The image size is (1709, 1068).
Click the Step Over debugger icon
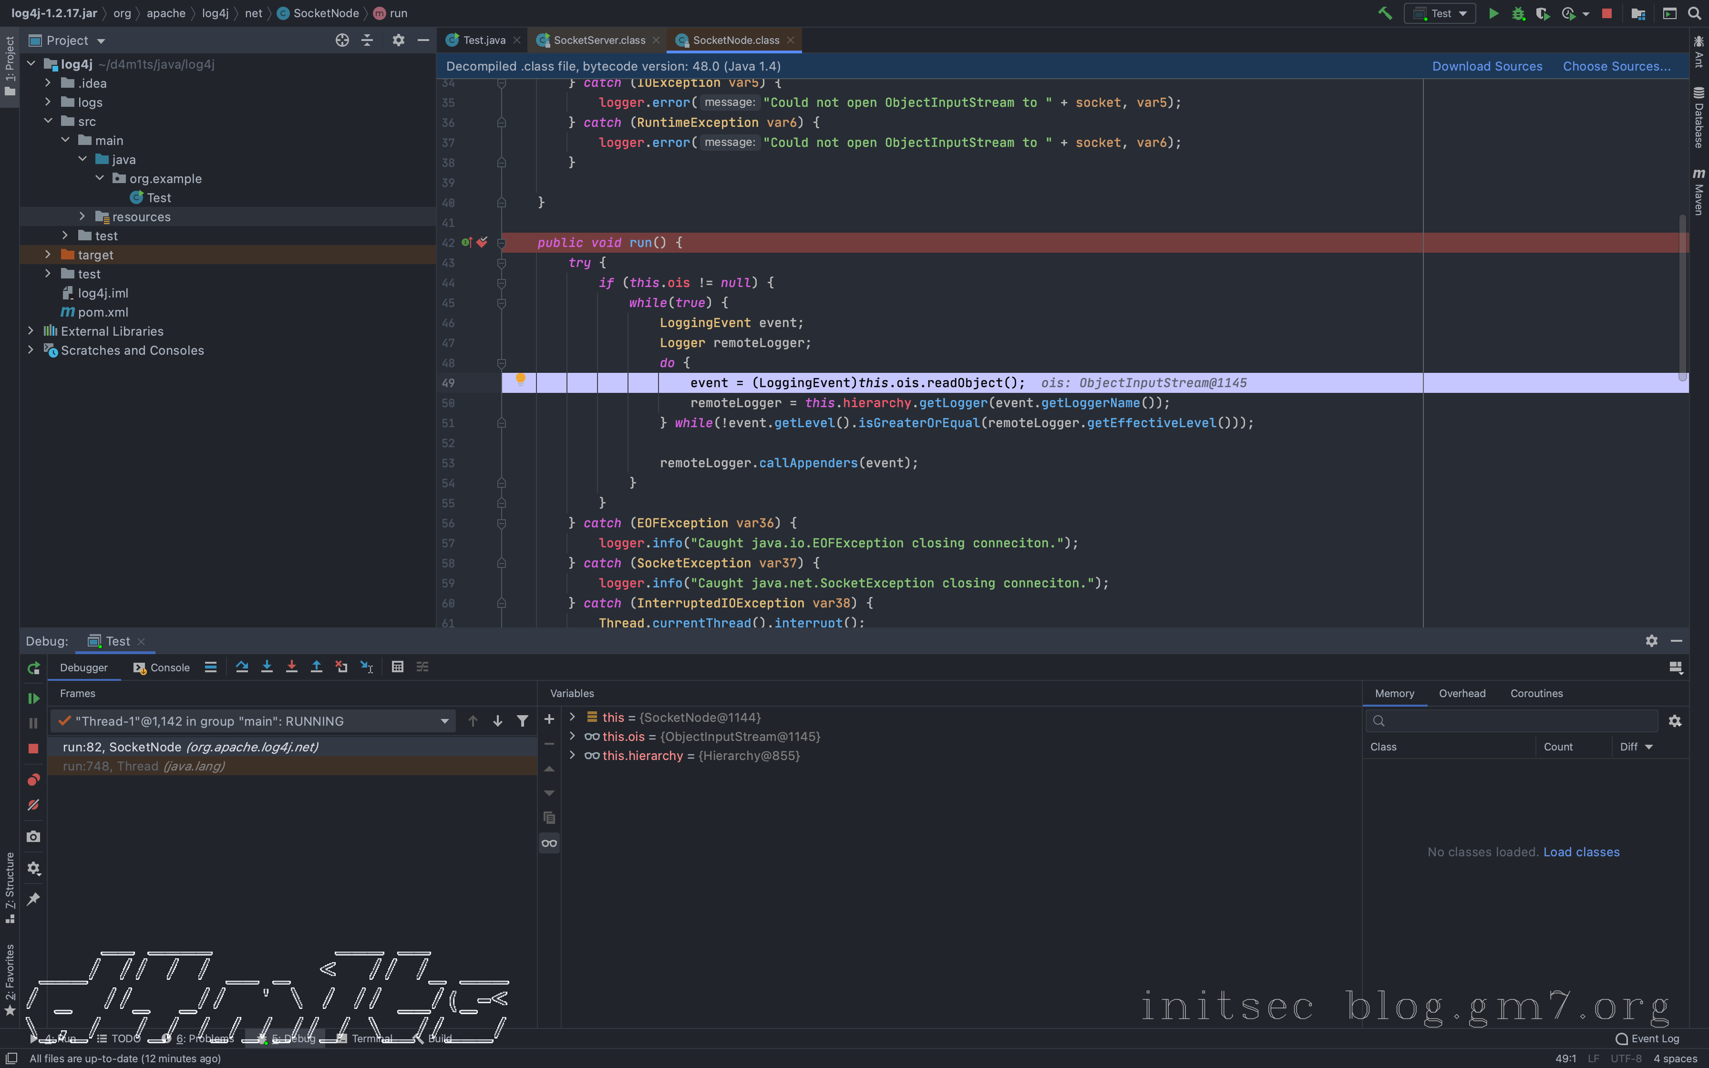click(242, 667)
